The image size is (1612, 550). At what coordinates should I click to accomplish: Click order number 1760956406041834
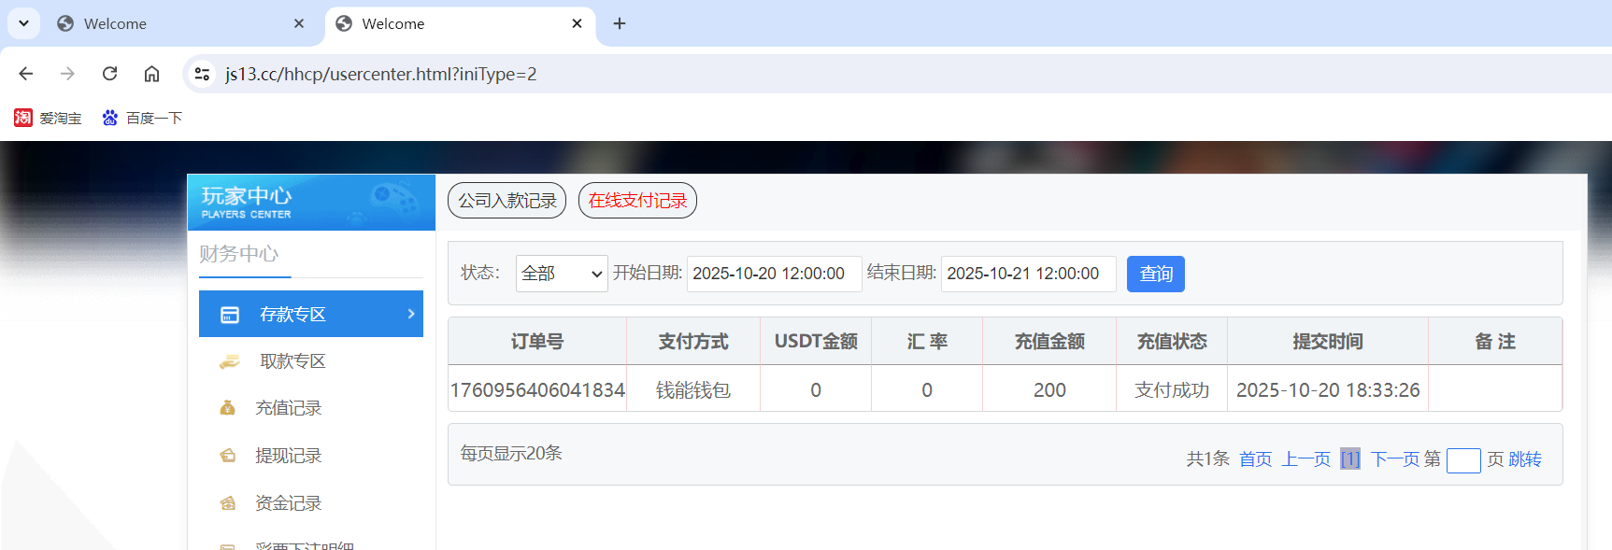point(537,390)
